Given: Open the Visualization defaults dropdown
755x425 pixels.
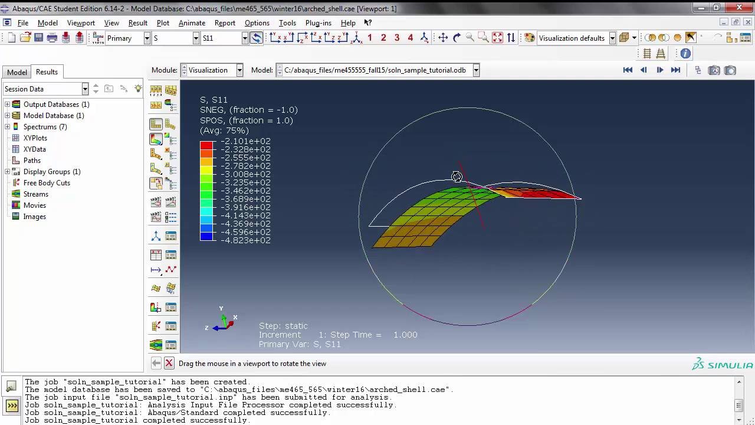Looking at the screenshot, I should tap(612, 38).
